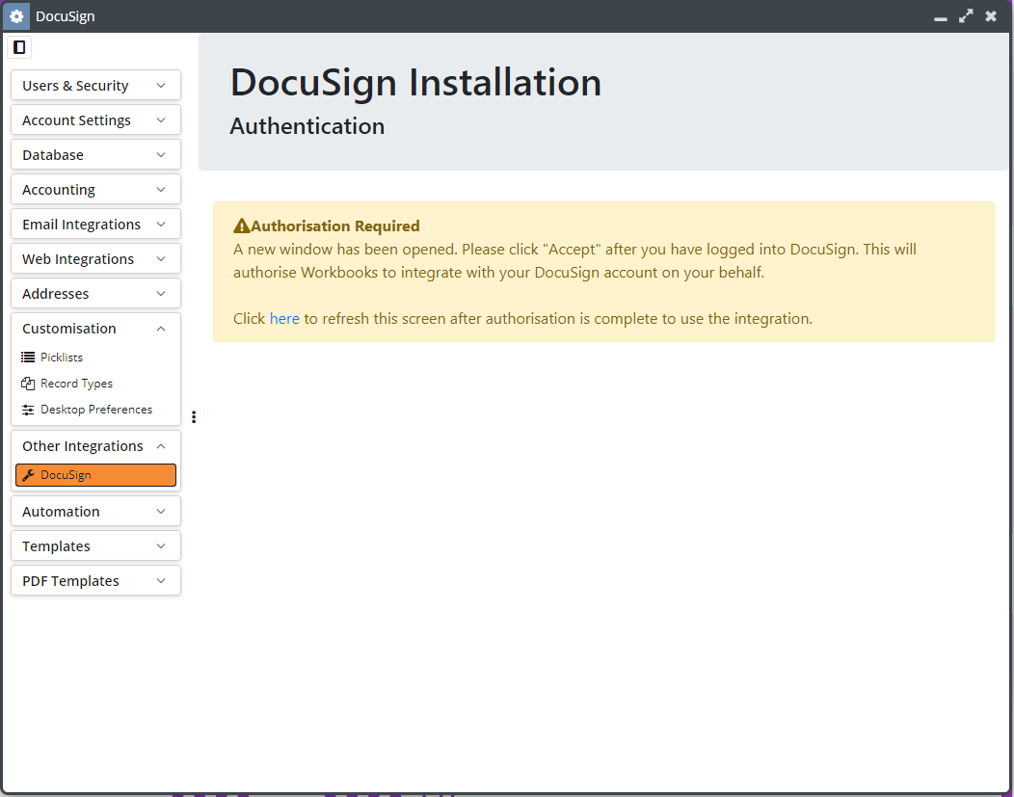Expand the PDF Templates section
1014x797 pixels.
[x=95, y=581]
